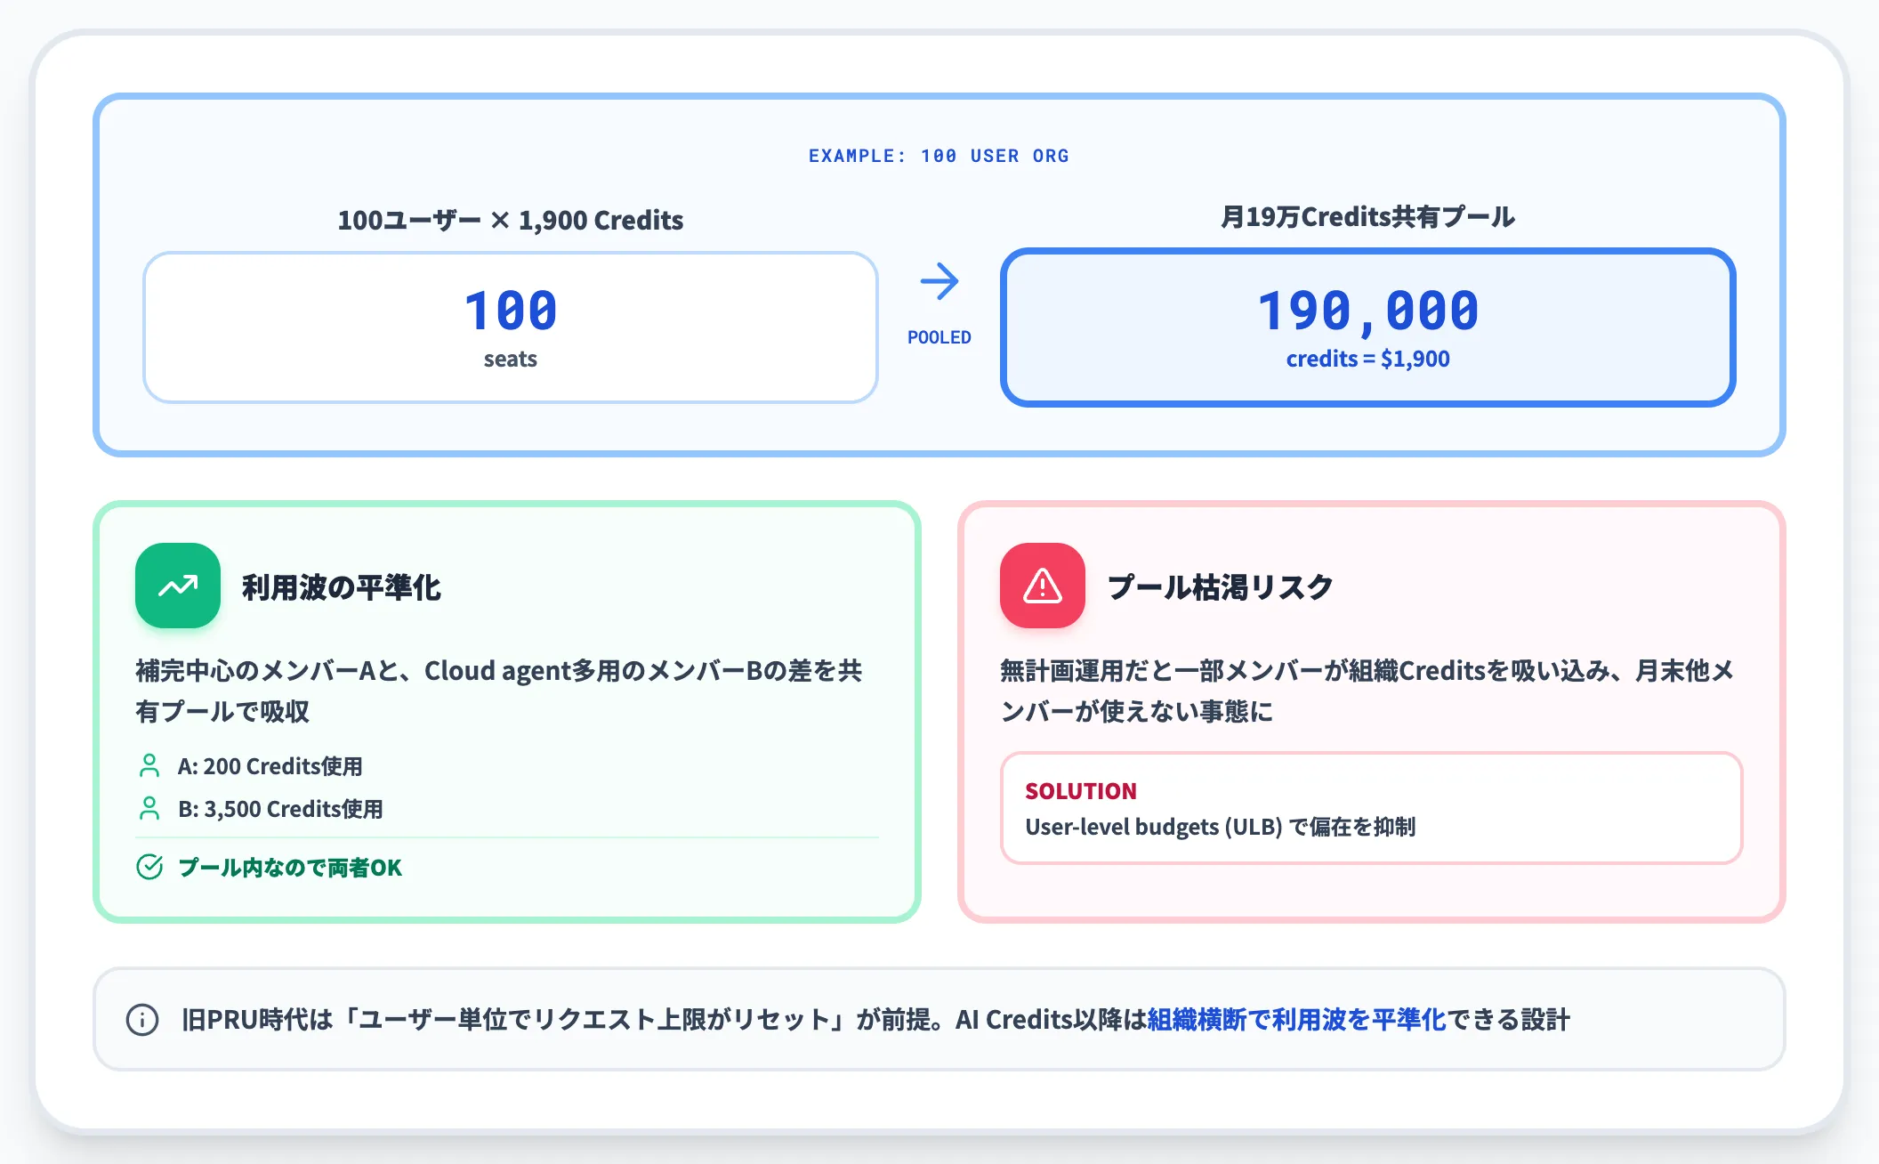The height and width of the screenshot is (1164, 1879).
Task: Click the text 'User-level budgets (ULB) で偏在を抑制'
Action: (x=1220, y=827)
